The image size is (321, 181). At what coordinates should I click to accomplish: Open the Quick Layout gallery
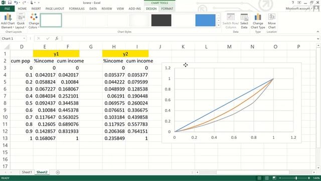pyautogui.click(x=21, y=21)
